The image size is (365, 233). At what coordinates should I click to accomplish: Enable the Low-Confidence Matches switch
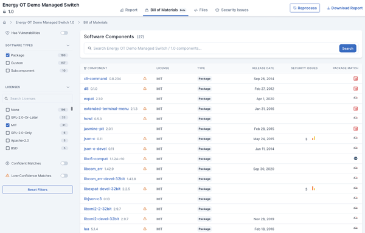click(x=64, y=176)
